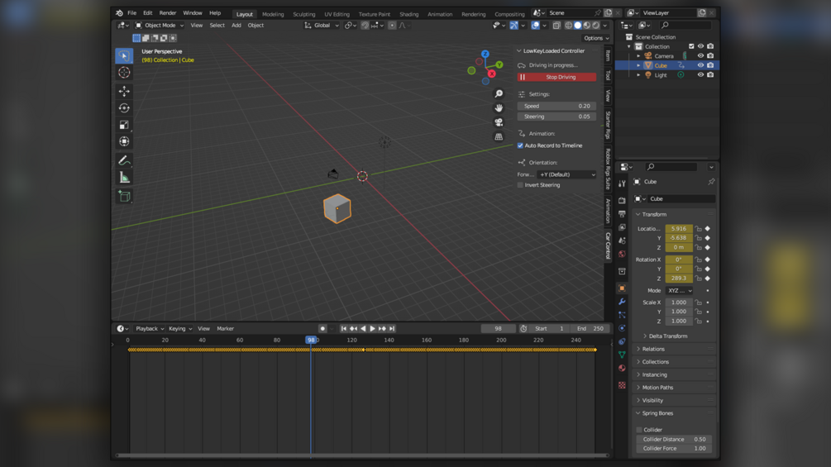Open the Forward axis +Y dropdown
Image resolution: width=831 pixels, height=467 pixels.
point(566,174)
